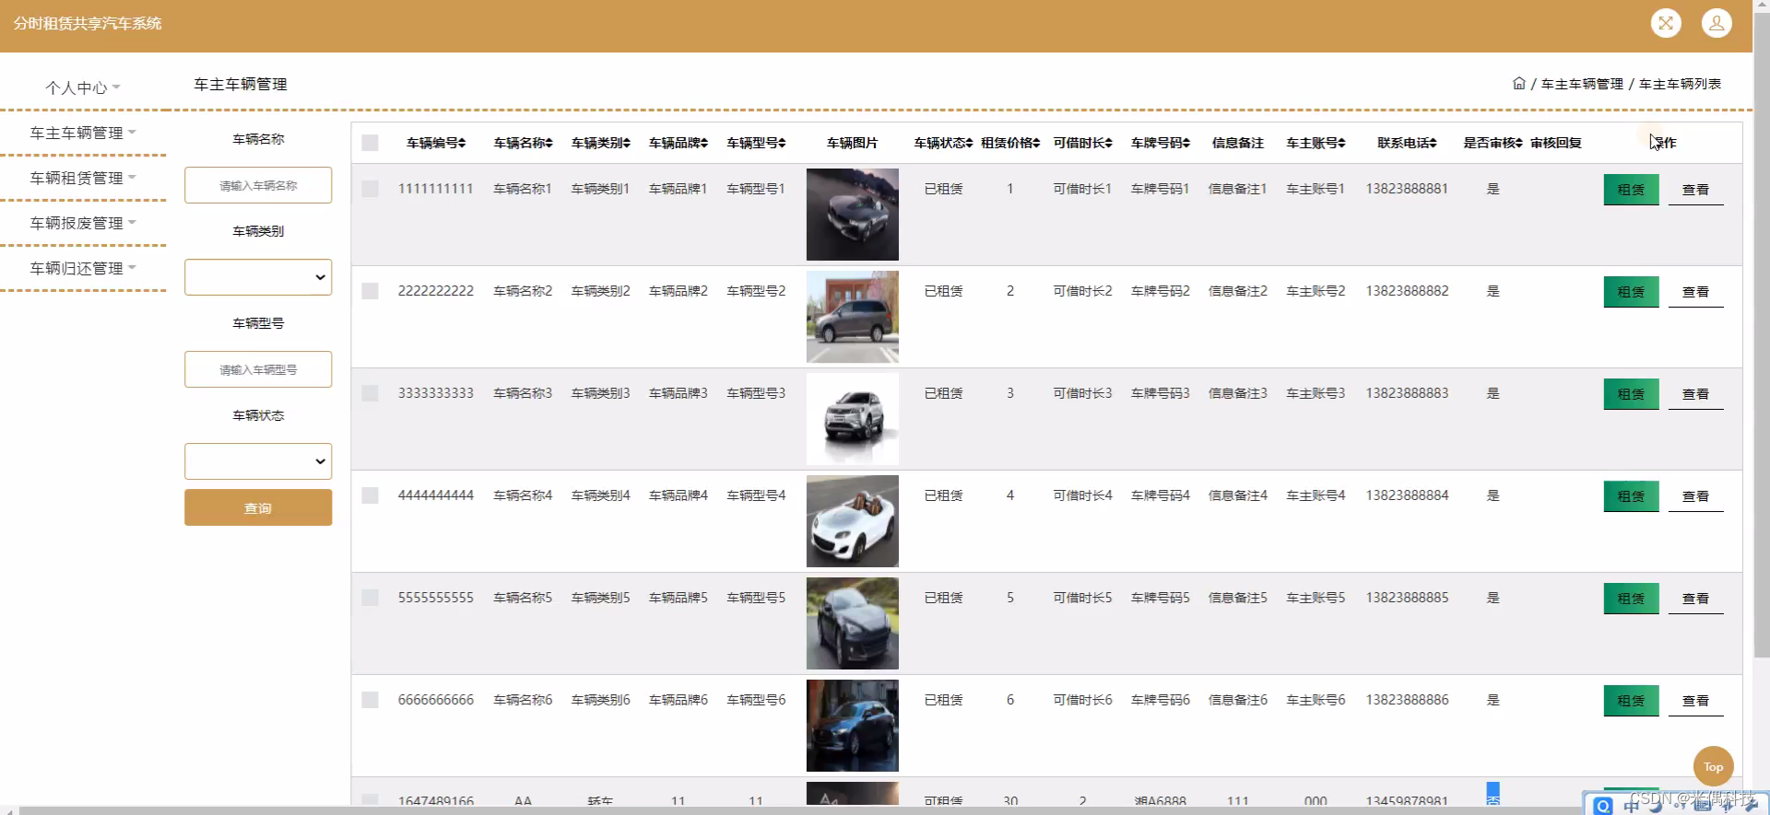Open the user profile icon
The width and height of the screenshot is (1770, 815).
pos(1717,24)
